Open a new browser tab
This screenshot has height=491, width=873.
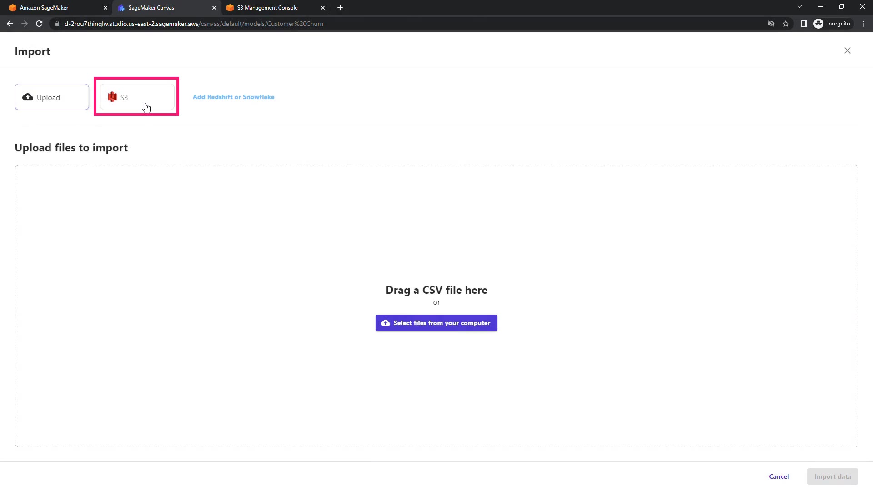pos(340,8)
